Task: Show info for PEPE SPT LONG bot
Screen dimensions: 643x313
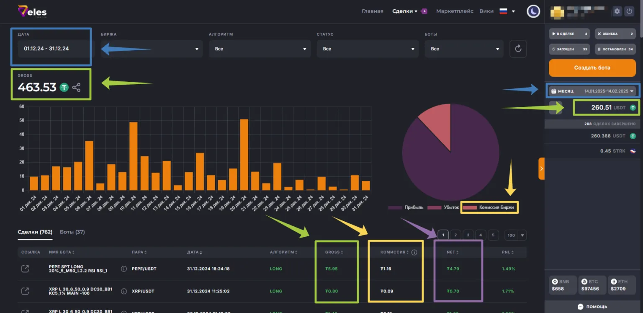Action: point(123,269)
